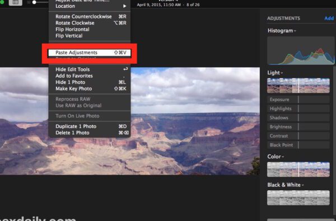
Task: Click the Exposure slider
Action: (x=298, y=100)
